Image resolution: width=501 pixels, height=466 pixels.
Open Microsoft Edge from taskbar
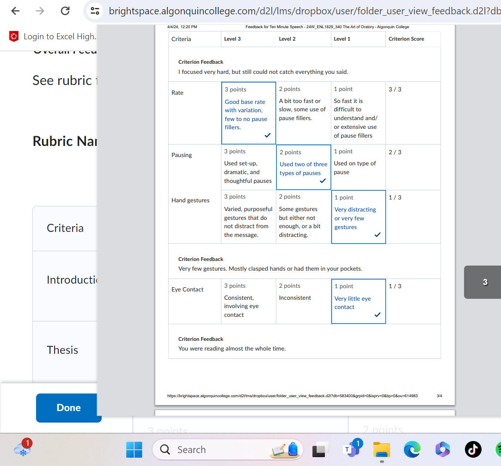coord(412,449)
